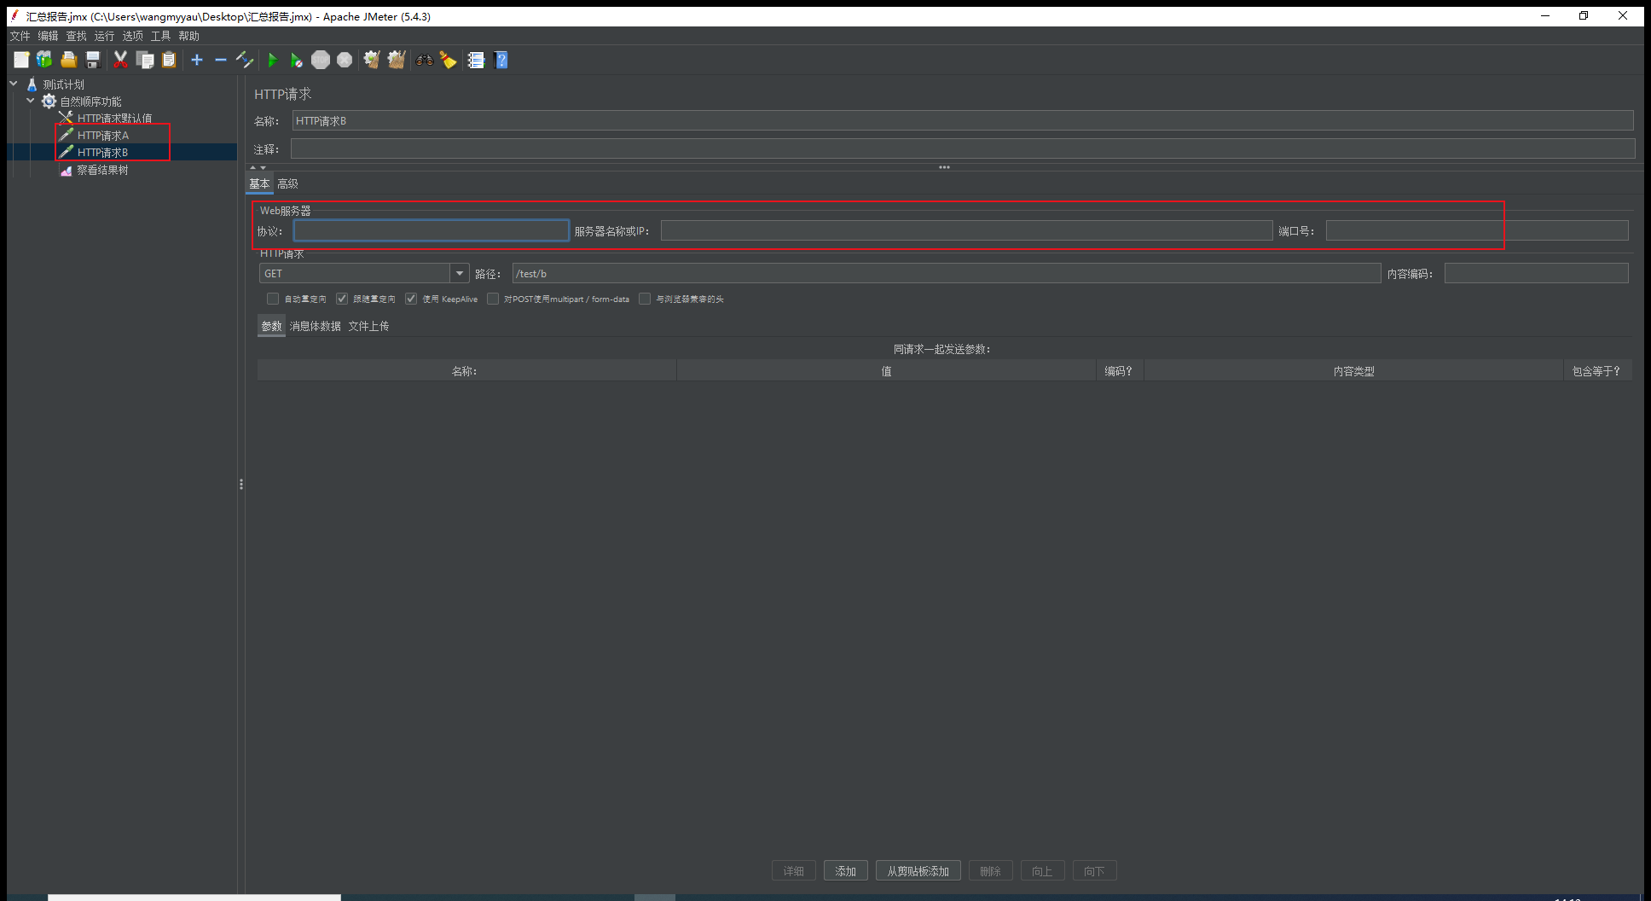The width and height of the screenshot is (1651, 901).
Task: Click the 注释 input field
Action: (963, 148)
